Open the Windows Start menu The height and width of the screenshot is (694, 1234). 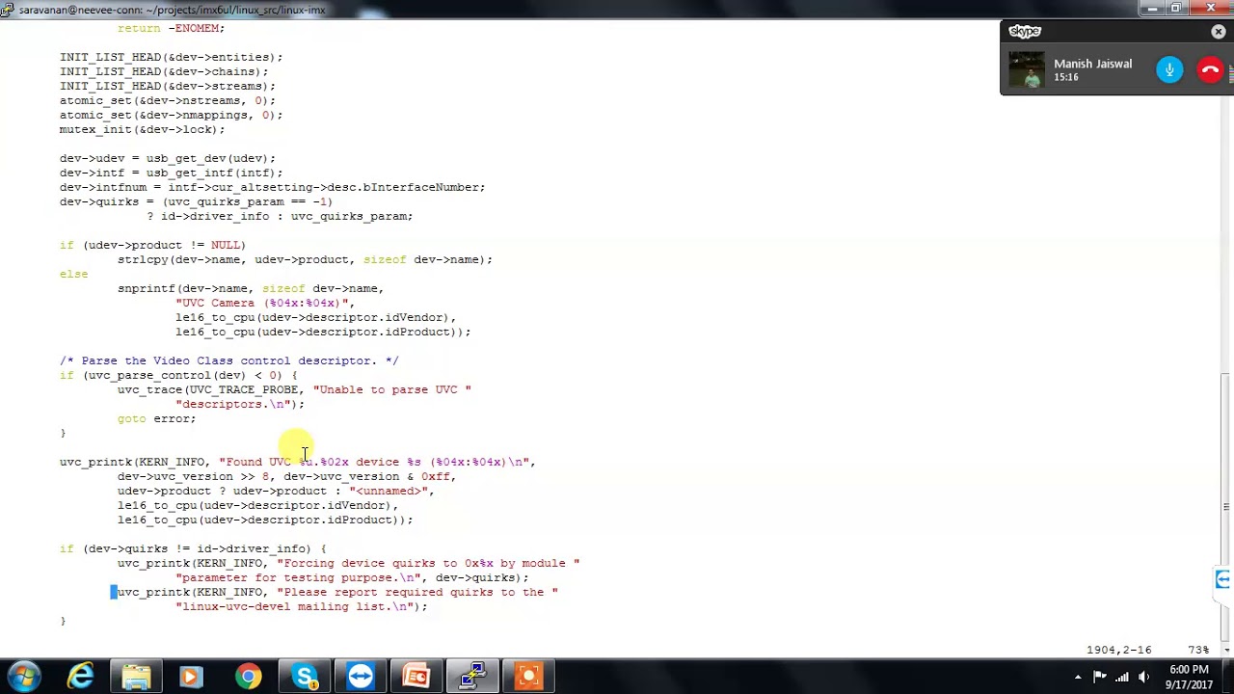pyautogui.click(x=24, y=677)
